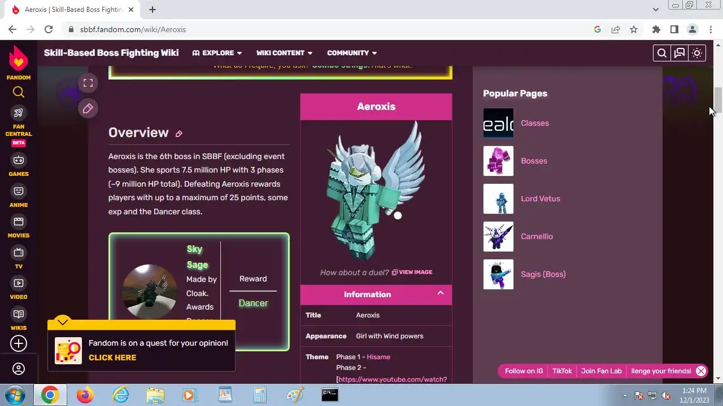Edit the Overview section pencil icon
This screenshot has width=723, height=406.
[x=179, y=134]
